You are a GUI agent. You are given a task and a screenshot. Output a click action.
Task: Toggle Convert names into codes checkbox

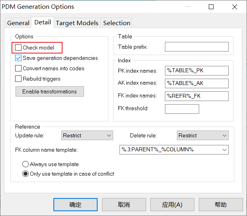(x=18, y=68)
